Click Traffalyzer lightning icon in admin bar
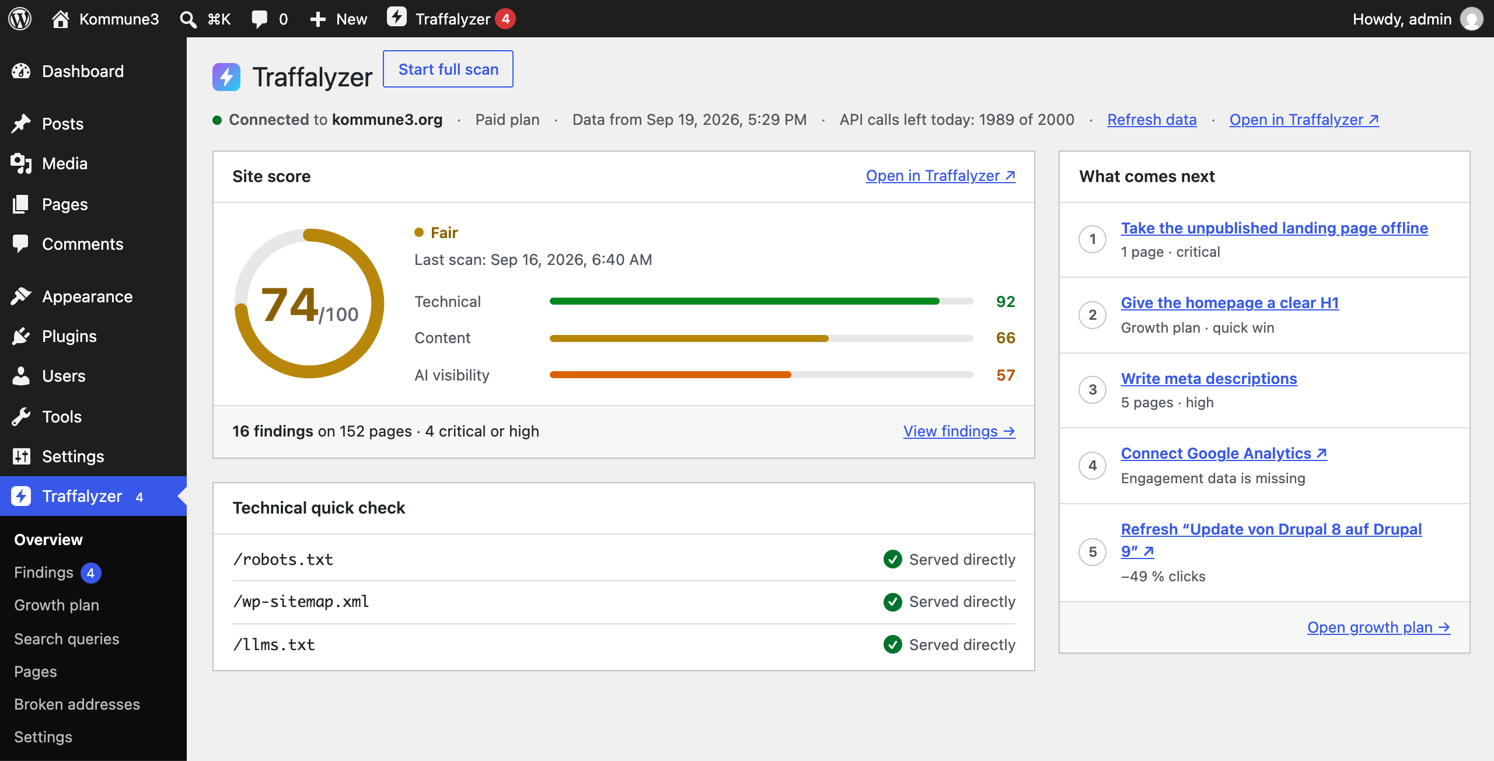The width and height of the screenshot is (1494, 761). tap(396, 17)
